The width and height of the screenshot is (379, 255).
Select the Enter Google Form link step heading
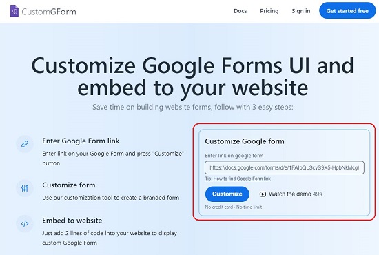click(x=81, y=141)
